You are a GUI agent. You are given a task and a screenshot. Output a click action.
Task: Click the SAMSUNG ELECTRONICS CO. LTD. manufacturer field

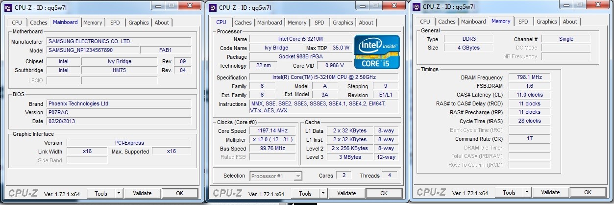pos(119,41)
